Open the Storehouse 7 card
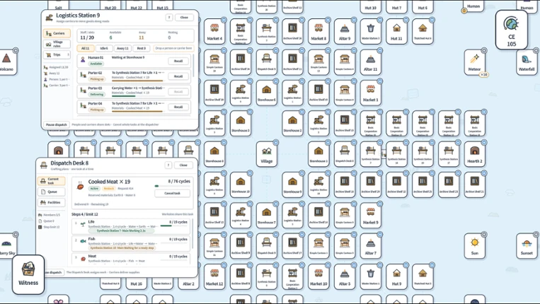 267,216
